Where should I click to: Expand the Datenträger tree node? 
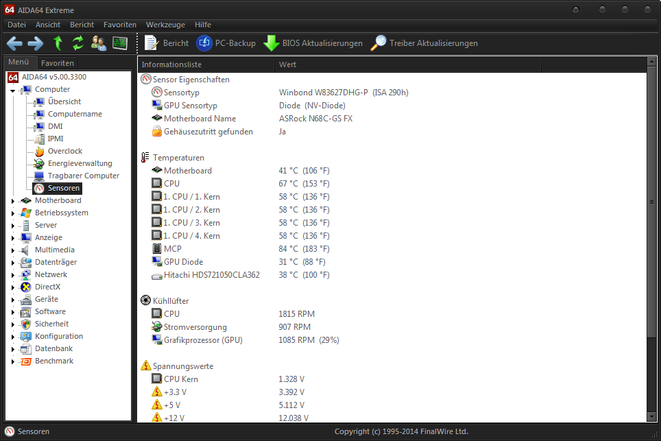click(x=12, y=263)
